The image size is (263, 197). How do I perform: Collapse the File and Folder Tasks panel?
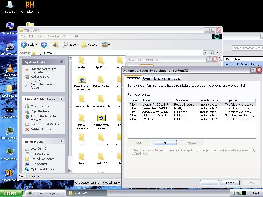click(x=61, y=99)
